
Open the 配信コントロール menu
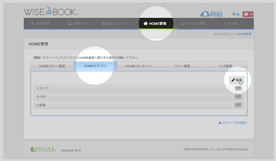point(116,24)
